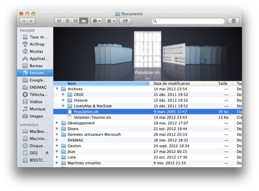Go back with the back arrow
The height and width of the screenshot is (191, 259).
pyautogui.click(x=23, y=21)
